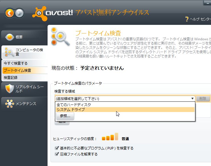Click the メンテナンス molecule icon
Screen dimensions: 211x166
tap(10, 104)
